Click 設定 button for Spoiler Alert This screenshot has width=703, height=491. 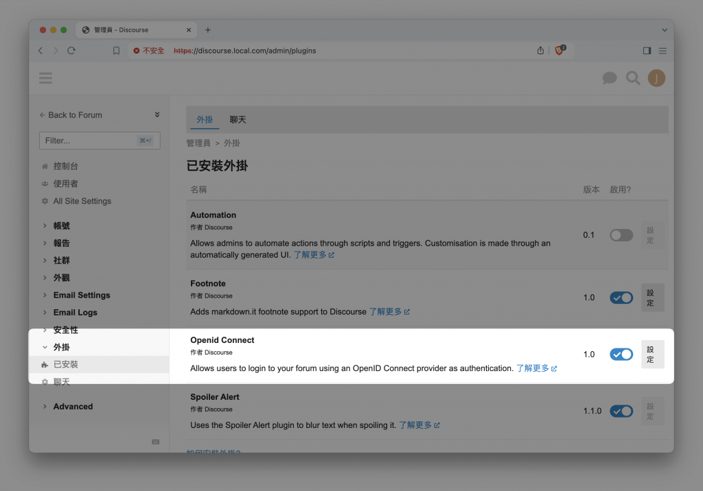coord(652,411)
